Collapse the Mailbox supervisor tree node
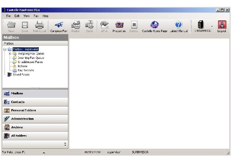Screen dimensions: 232x157 coord(5,49)
